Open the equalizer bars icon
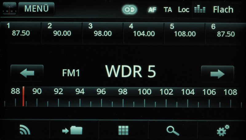The image size is (246, 140). click(x=200, y=9)
